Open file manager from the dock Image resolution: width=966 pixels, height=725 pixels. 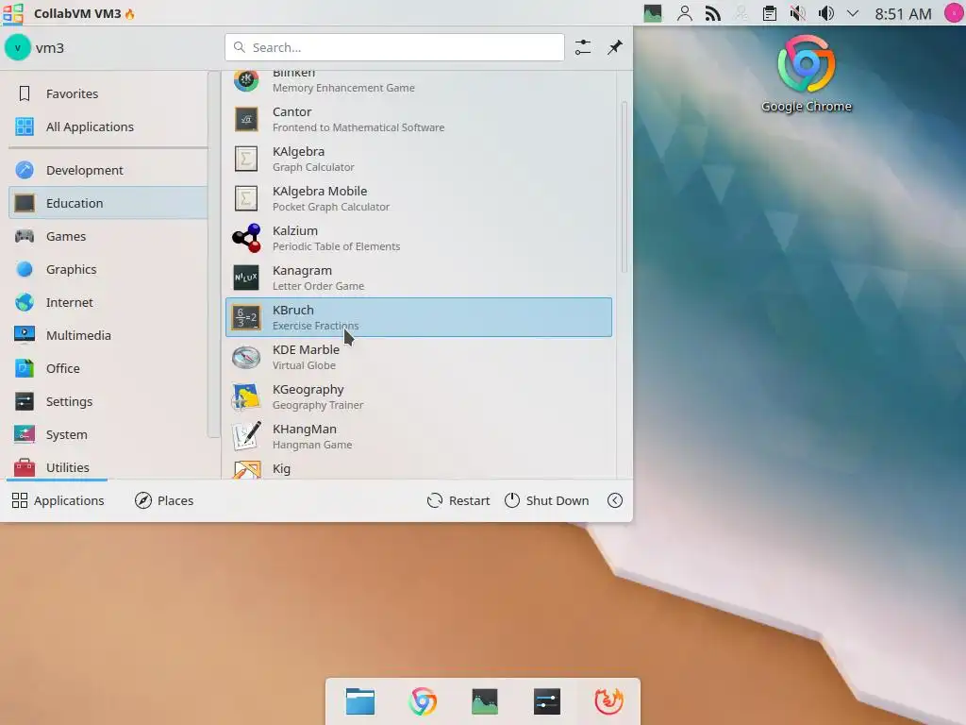(360, 701)
